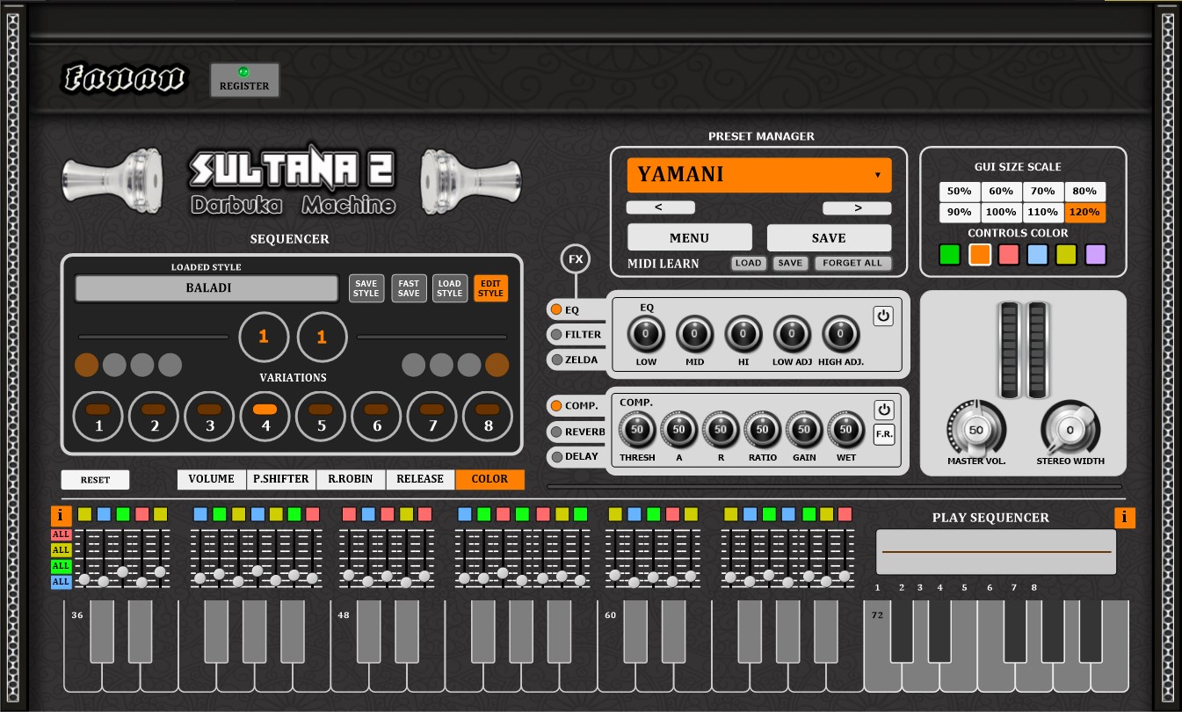
Task: Pick the green controls color swatch
Action: [949, 255]
